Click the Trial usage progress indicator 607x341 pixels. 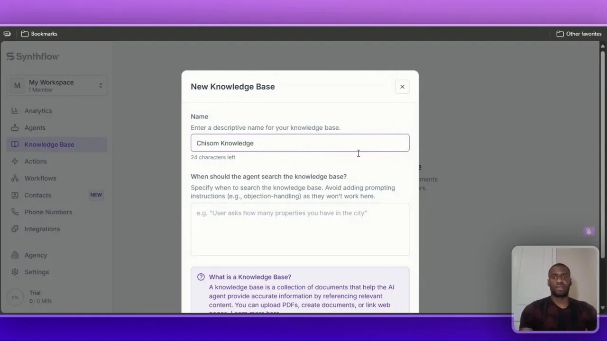(x=15, y=297)
